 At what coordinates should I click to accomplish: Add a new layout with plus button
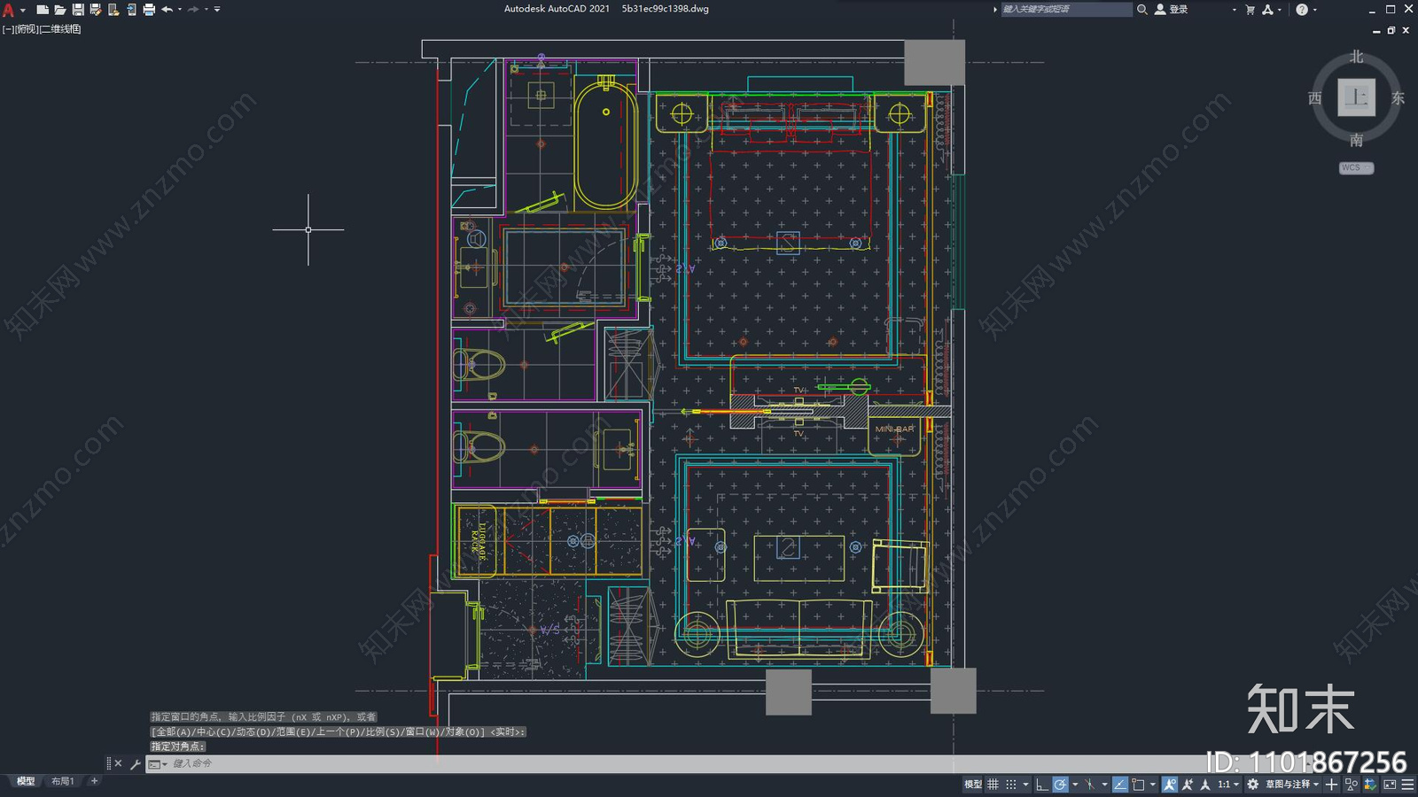(x=94, y=781)
